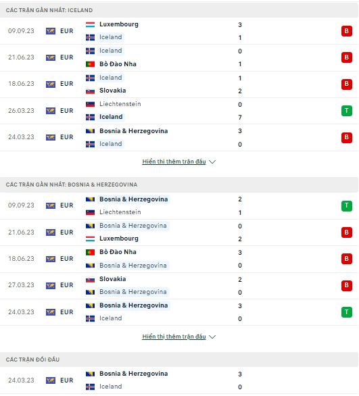Click the green T result badge for Liechtenstein 0-7 Iceland

[x=346, y=111]
